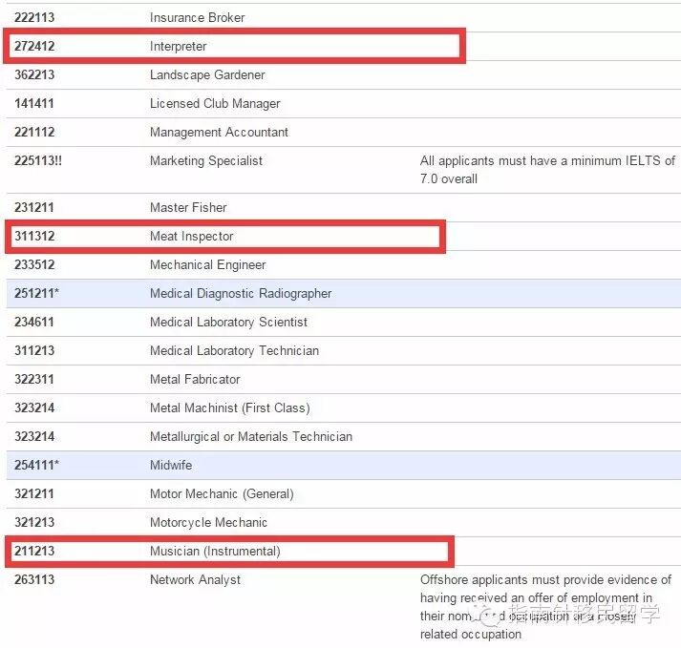Image resolution: width=681 pixels, height=648 pixels.
Task: Select occupation code 263113
Action: pyautogui.click(x=34, y=580)
